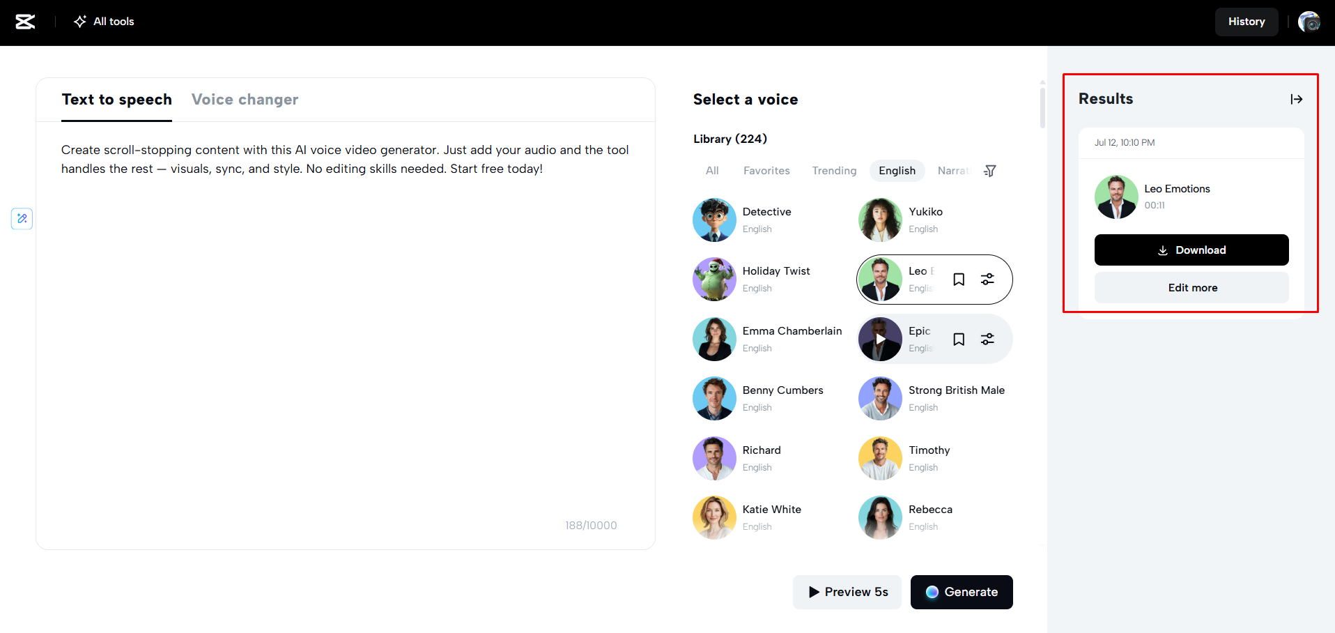Play the Epic voice preview
The image size is (1335, 633).
(x=881, y=340)
